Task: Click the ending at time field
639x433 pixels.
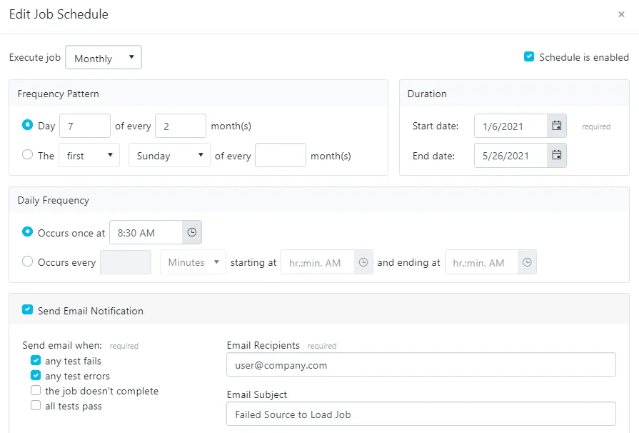Action: 481,262
